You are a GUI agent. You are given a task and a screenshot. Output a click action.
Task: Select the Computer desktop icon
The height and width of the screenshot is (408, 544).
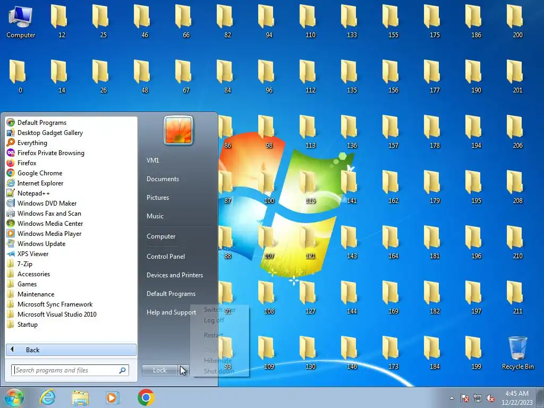21,22
